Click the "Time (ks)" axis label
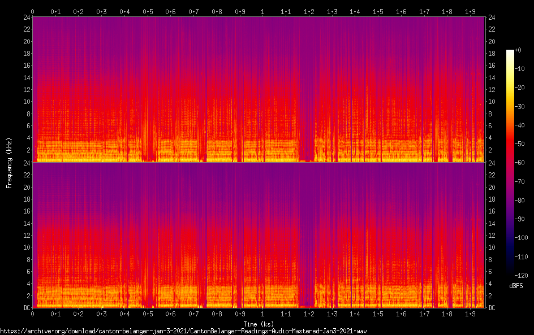Viewport: 534px width, 335px height. click(x=259, y=324)
